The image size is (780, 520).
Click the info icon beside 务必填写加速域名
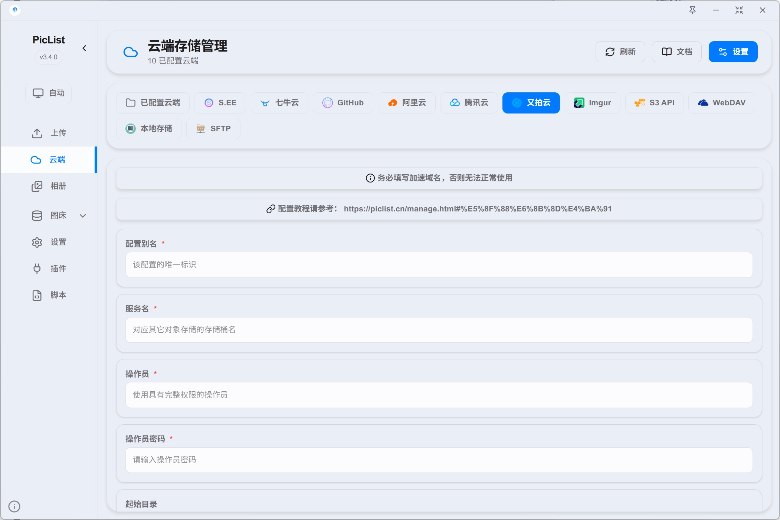[370, 178]
